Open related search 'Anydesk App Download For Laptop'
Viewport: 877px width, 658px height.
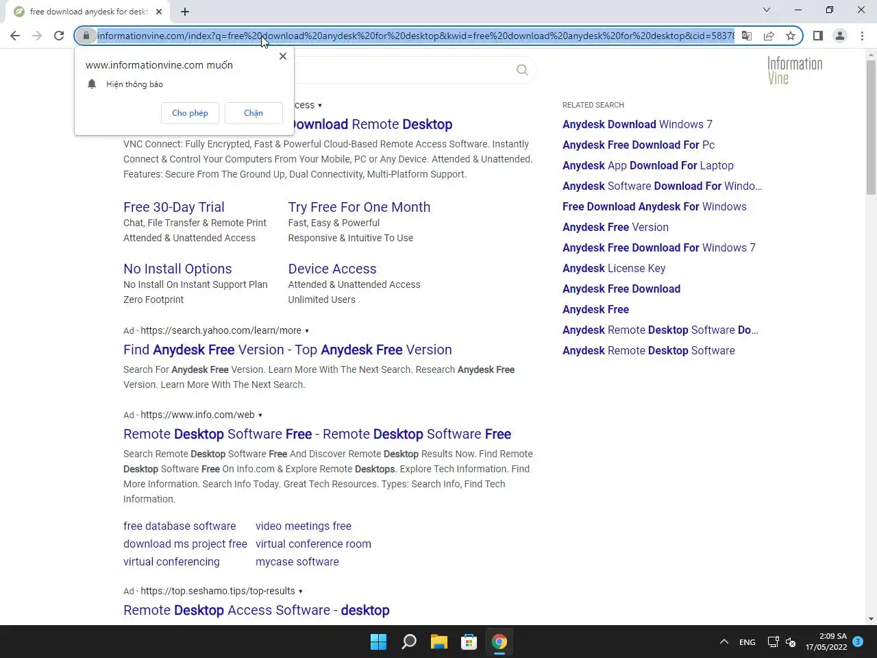648,165
